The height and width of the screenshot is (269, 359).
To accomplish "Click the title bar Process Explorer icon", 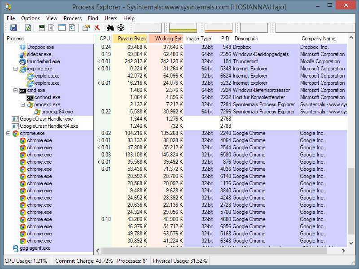I will point(9,7).
